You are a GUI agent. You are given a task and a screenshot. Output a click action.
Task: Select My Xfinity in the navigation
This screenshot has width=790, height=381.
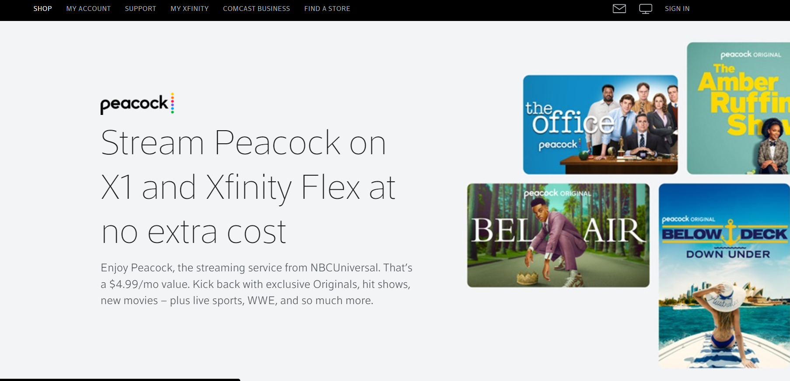[189, 9]
